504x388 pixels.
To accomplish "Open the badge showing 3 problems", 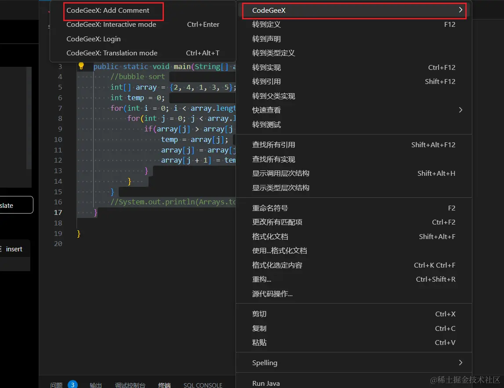I will [73, 384].
